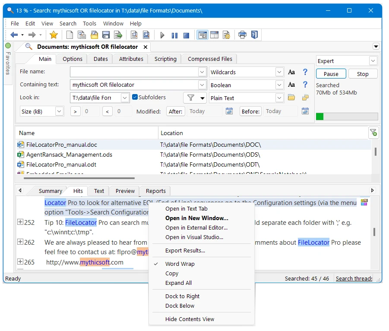Toggle the Before date button
The image size is (389, 331).
[250, 111]
